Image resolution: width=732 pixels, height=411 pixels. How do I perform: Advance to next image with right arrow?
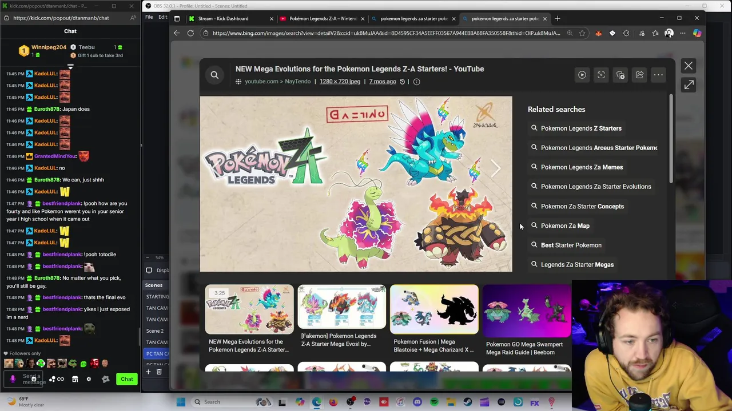point(495,168)
